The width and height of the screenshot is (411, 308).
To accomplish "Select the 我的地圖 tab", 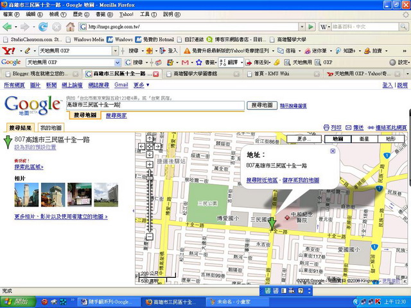I will (51, 128).
